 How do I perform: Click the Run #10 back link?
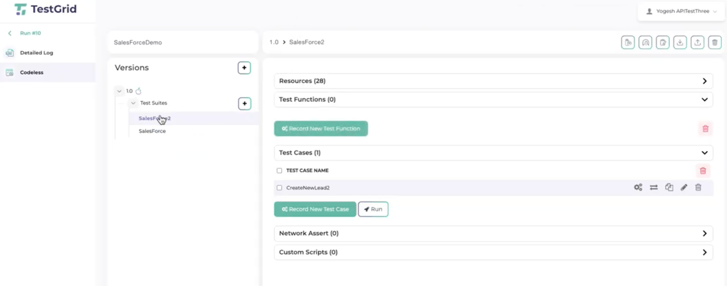pos(30,33)
